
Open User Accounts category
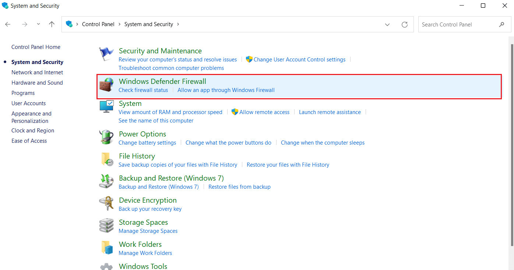point(29,103)
